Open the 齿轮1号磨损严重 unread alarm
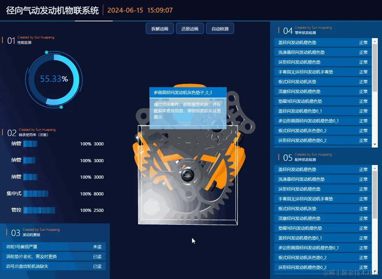382x279 pixels. [54, 247]
